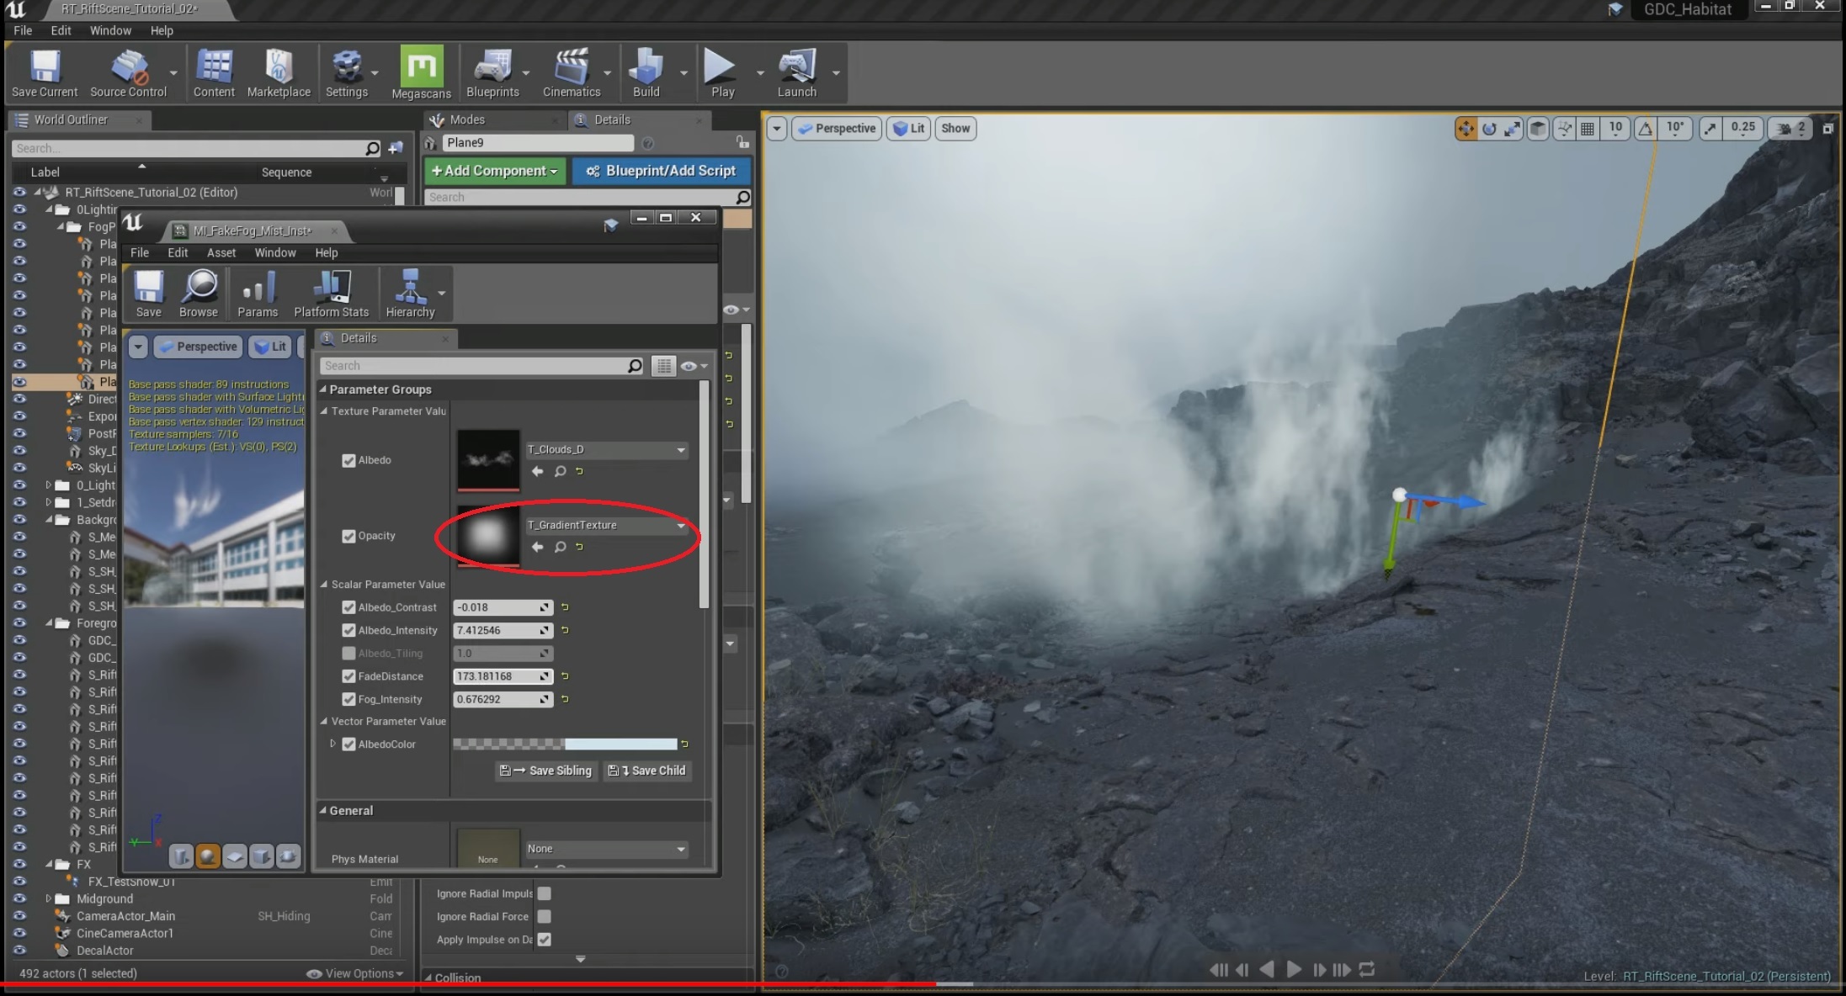Save the material instance
This screenshot has height=996, width=1846.
pos(148,294)
